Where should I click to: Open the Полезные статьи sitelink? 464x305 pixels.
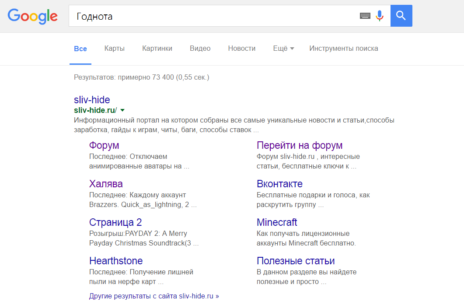click(296, 261)
